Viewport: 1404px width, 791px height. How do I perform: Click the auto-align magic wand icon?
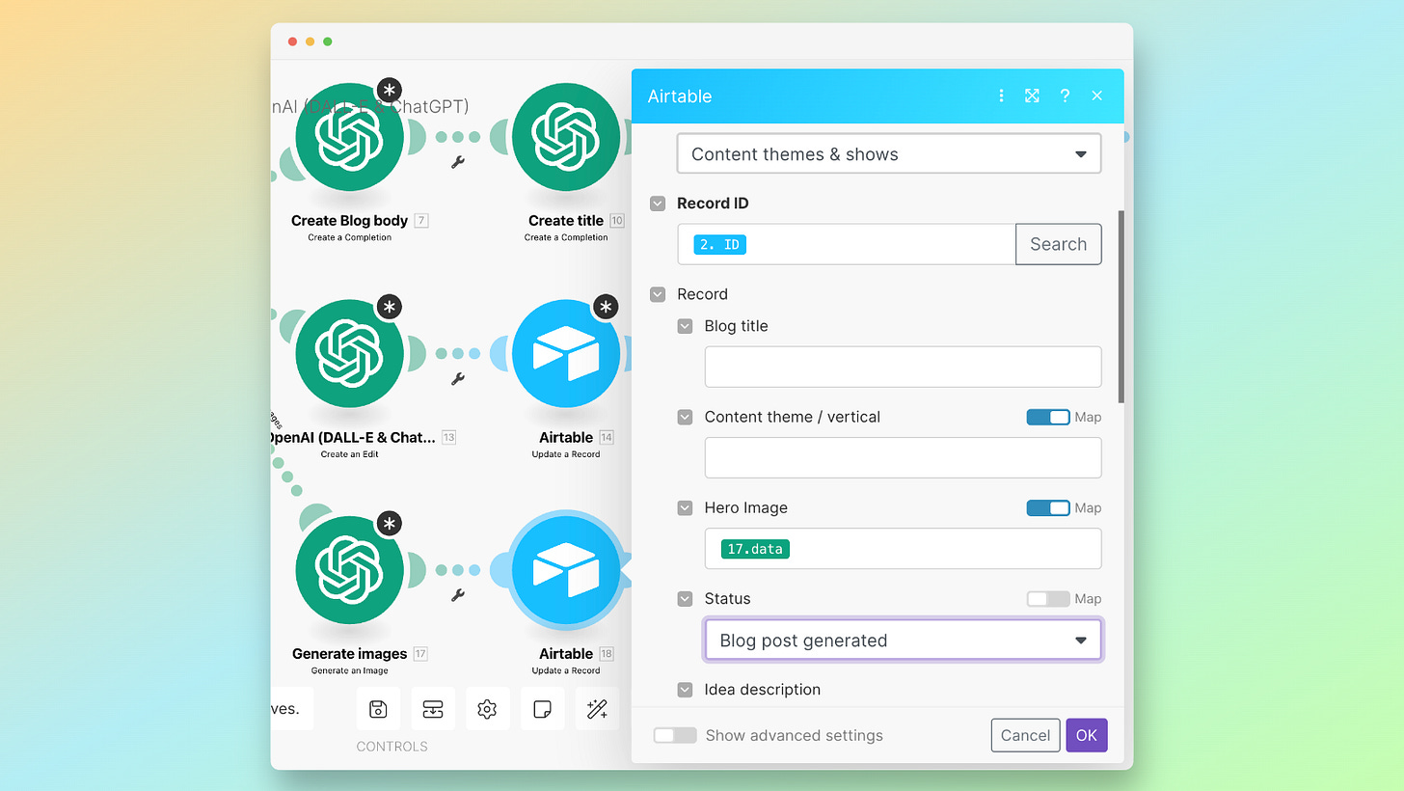tap(597, 709)
